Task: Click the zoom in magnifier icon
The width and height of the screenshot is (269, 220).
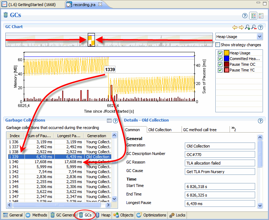Action: tap(248, 27)
